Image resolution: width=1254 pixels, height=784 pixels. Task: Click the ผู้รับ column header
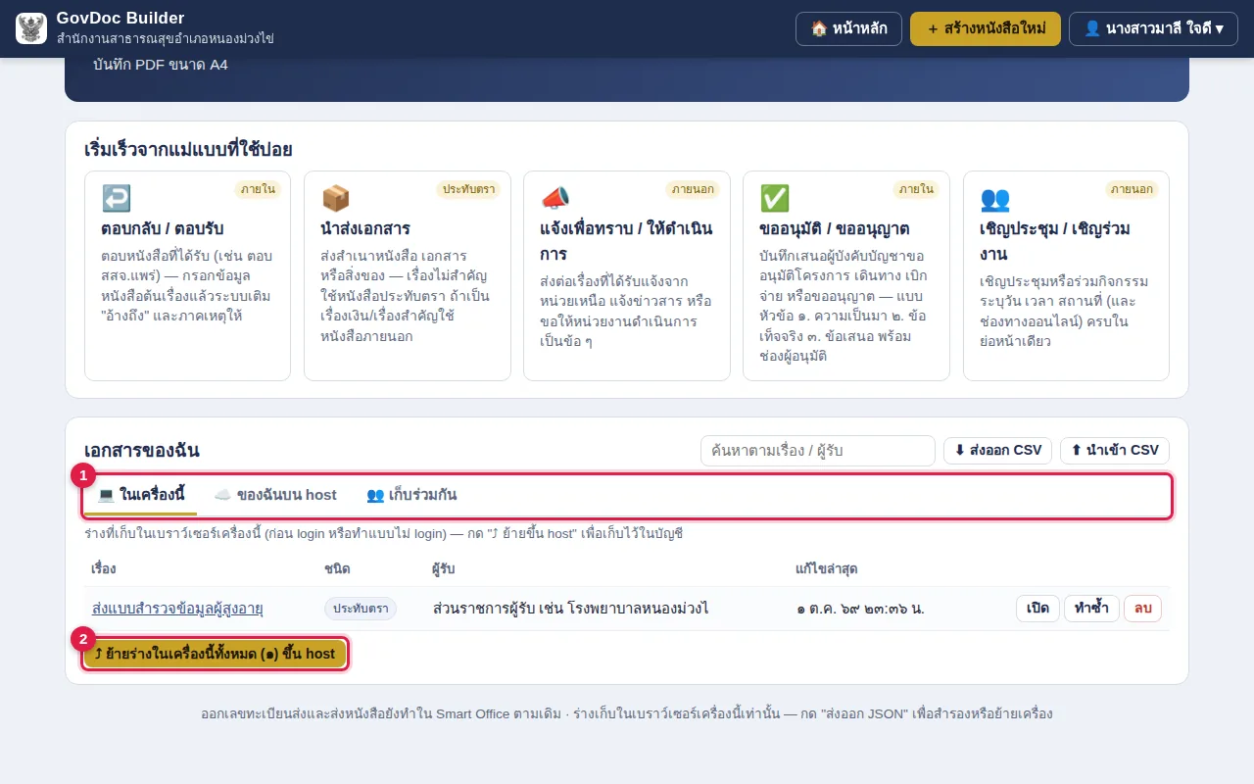pyautogui.click(x=443, y=569)
